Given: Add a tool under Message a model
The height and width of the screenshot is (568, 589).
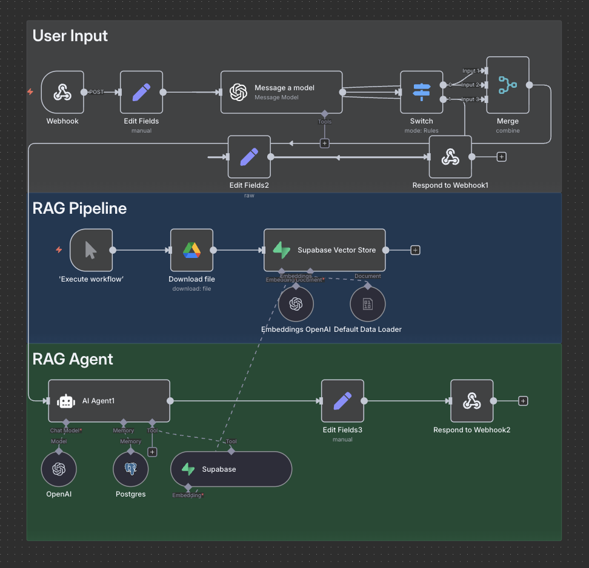Looking at the screenshot, I should [325, 144].
